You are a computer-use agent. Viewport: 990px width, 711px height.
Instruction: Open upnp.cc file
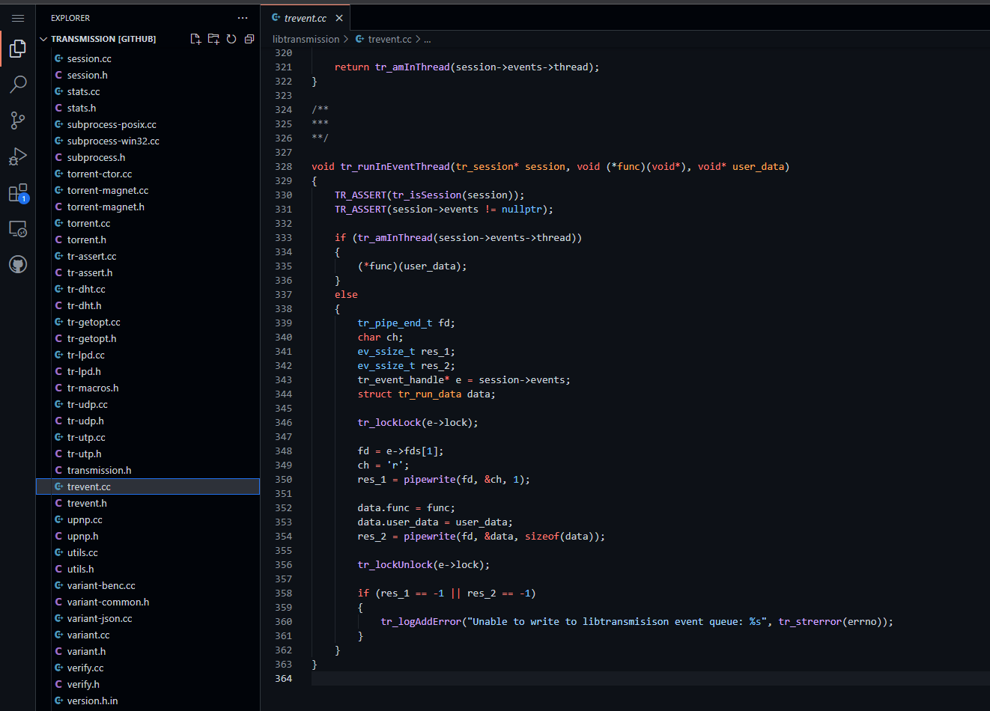coord(148,519)
